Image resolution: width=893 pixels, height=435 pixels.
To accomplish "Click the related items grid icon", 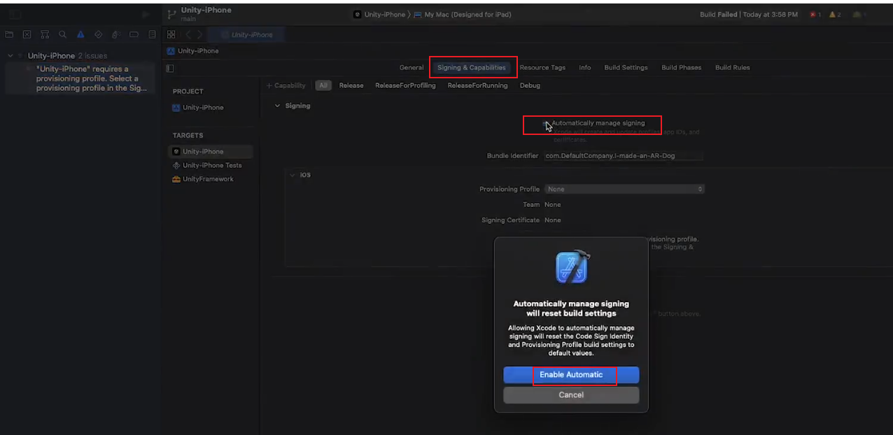I will (x=171, y=34).
